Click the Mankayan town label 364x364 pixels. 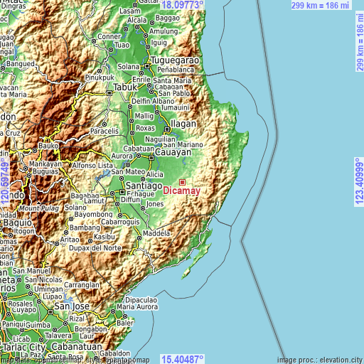click(x=45, y=164)
